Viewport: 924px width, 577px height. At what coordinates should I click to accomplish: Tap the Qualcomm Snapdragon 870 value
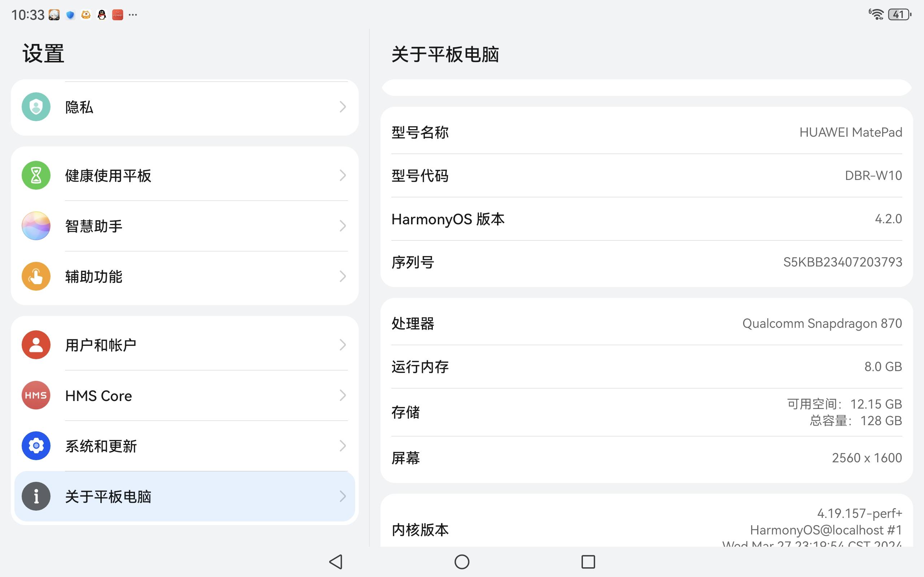click(822, 323)
